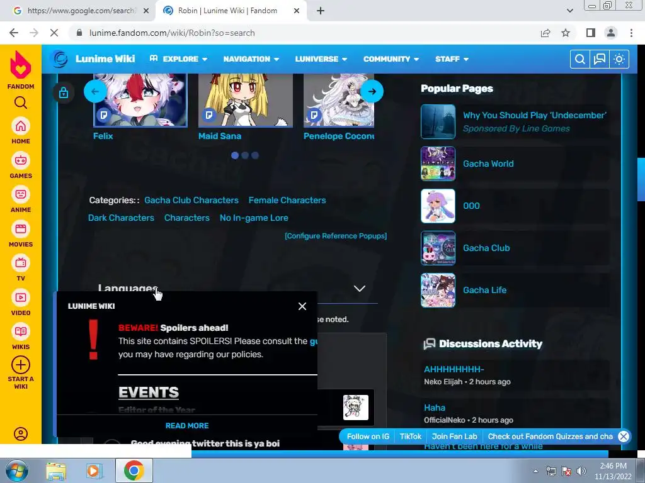645x483 pixels.
Task: Toggle light/dark theme sun icon
Action: click(x=619, y=59)
